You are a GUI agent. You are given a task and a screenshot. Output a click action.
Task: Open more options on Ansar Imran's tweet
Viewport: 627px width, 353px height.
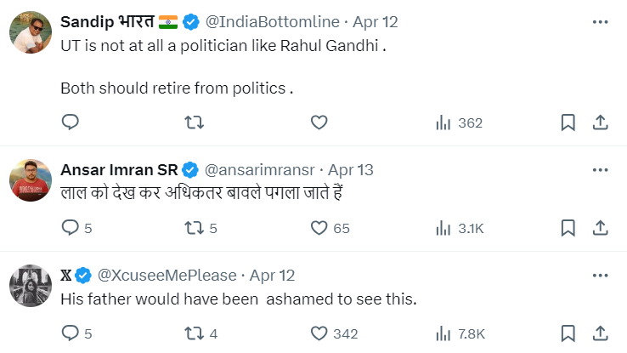tap(600, 170)
